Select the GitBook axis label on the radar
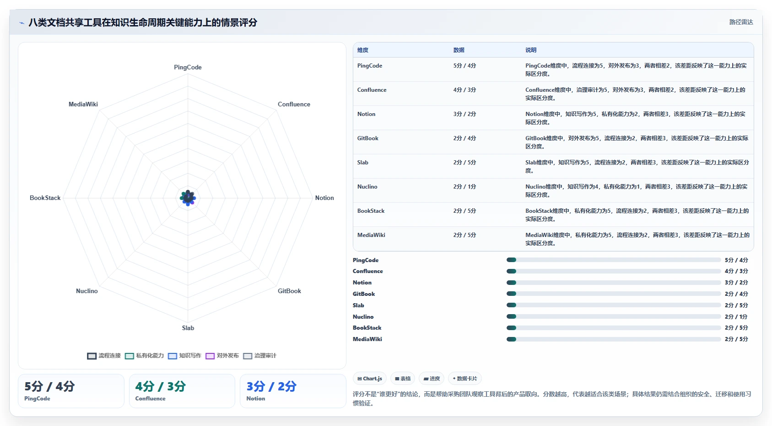 point(289,291)
